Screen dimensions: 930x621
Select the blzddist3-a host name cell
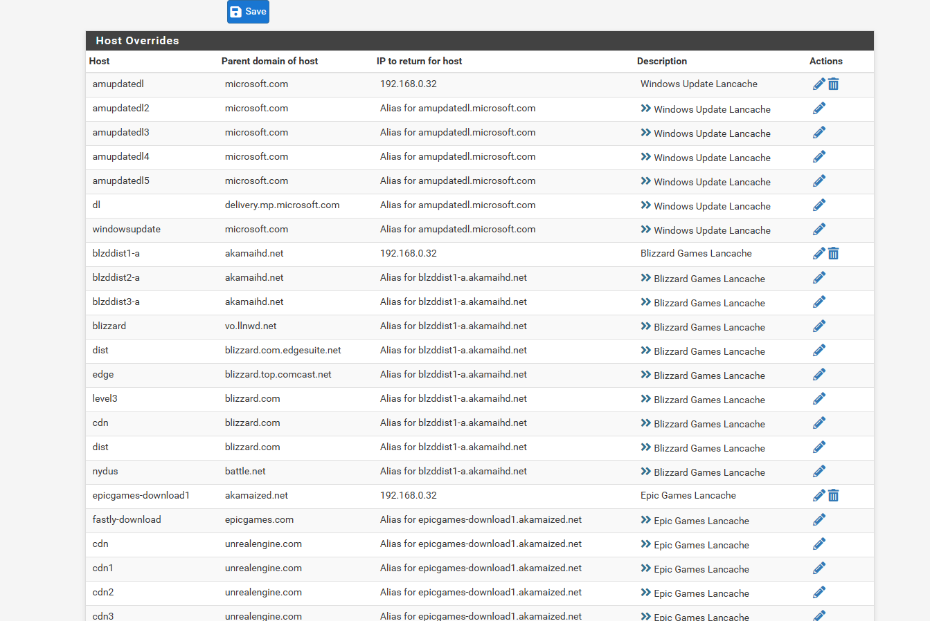116,302
